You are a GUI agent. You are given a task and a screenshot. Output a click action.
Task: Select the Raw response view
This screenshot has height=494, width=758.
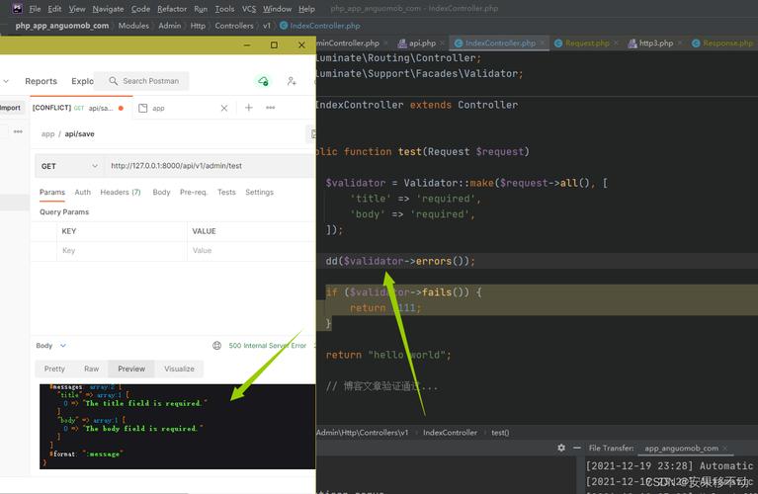91,369
